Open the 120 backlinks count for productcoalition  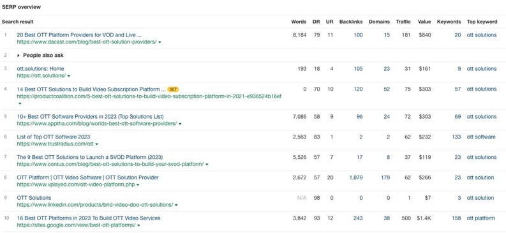(358, 89)
